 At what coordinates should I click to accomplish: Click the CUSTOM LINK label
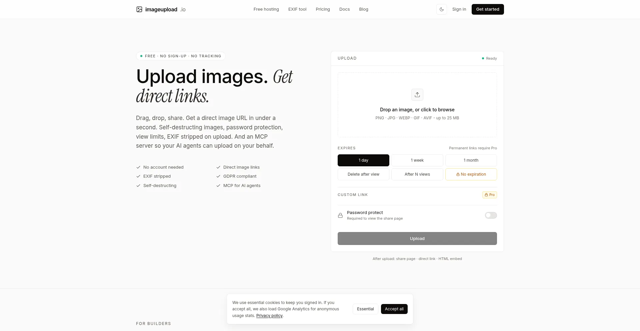click(353, 195)
